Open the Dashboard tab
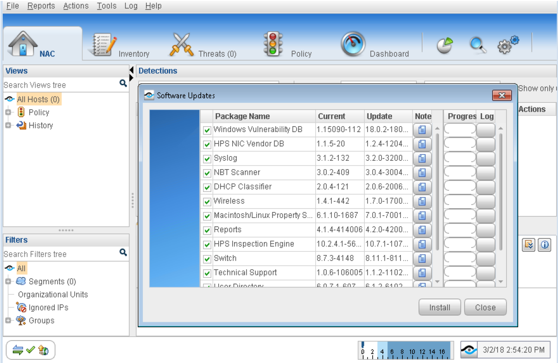 pos(374,45)
